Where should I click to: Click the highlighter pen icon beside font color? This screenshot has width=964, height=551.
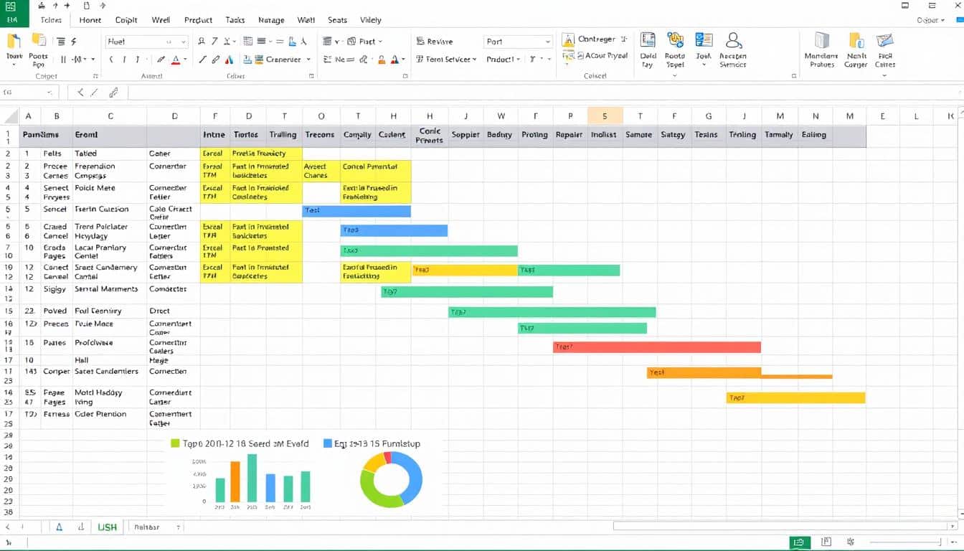161,60
